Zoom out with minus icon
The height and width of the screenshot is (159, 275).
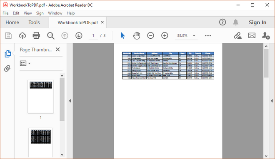(x=150, y=35)
